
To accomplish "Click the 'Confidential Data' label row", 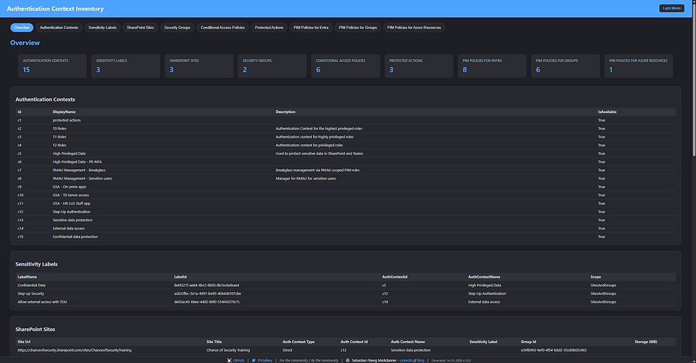I will (x=345, y=286).
